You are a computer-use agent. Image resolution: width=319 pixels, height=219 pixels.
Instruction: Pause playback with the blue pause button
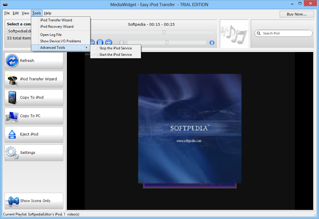pyautogui.click(x=100, y=42)
